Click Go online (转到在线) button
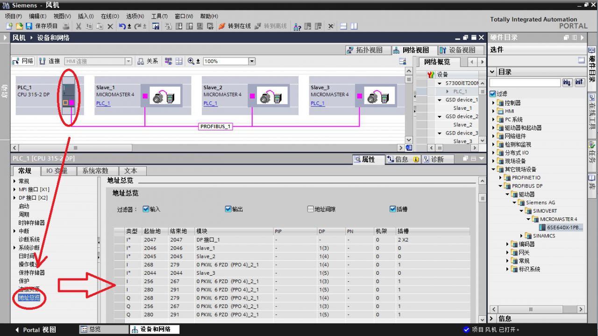The image size is (598, 336). coord(235,26)
